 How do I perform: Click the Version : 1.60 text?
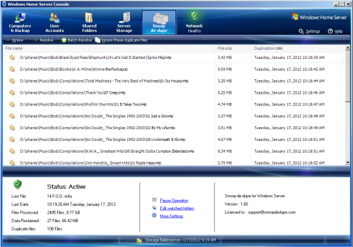point(236,204)
